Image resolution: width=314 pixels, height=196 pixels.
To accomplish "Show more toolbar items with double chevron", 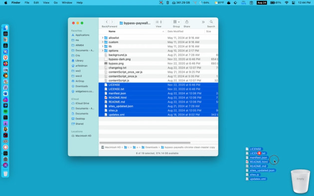I will (203, 22).
